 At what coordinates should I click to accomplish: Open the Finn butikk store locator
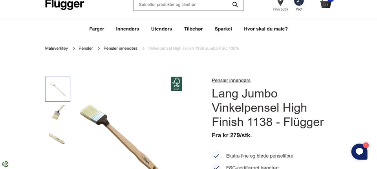click(280, 5)
